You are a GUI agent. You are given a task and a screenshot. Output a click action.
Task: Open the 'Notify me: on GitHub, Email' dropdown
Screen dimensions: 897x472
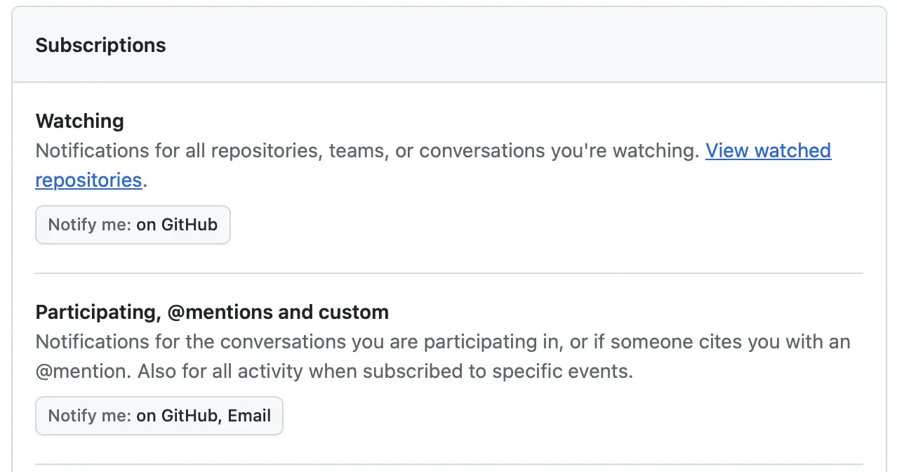pyautogui.click(x=159, y=416)
